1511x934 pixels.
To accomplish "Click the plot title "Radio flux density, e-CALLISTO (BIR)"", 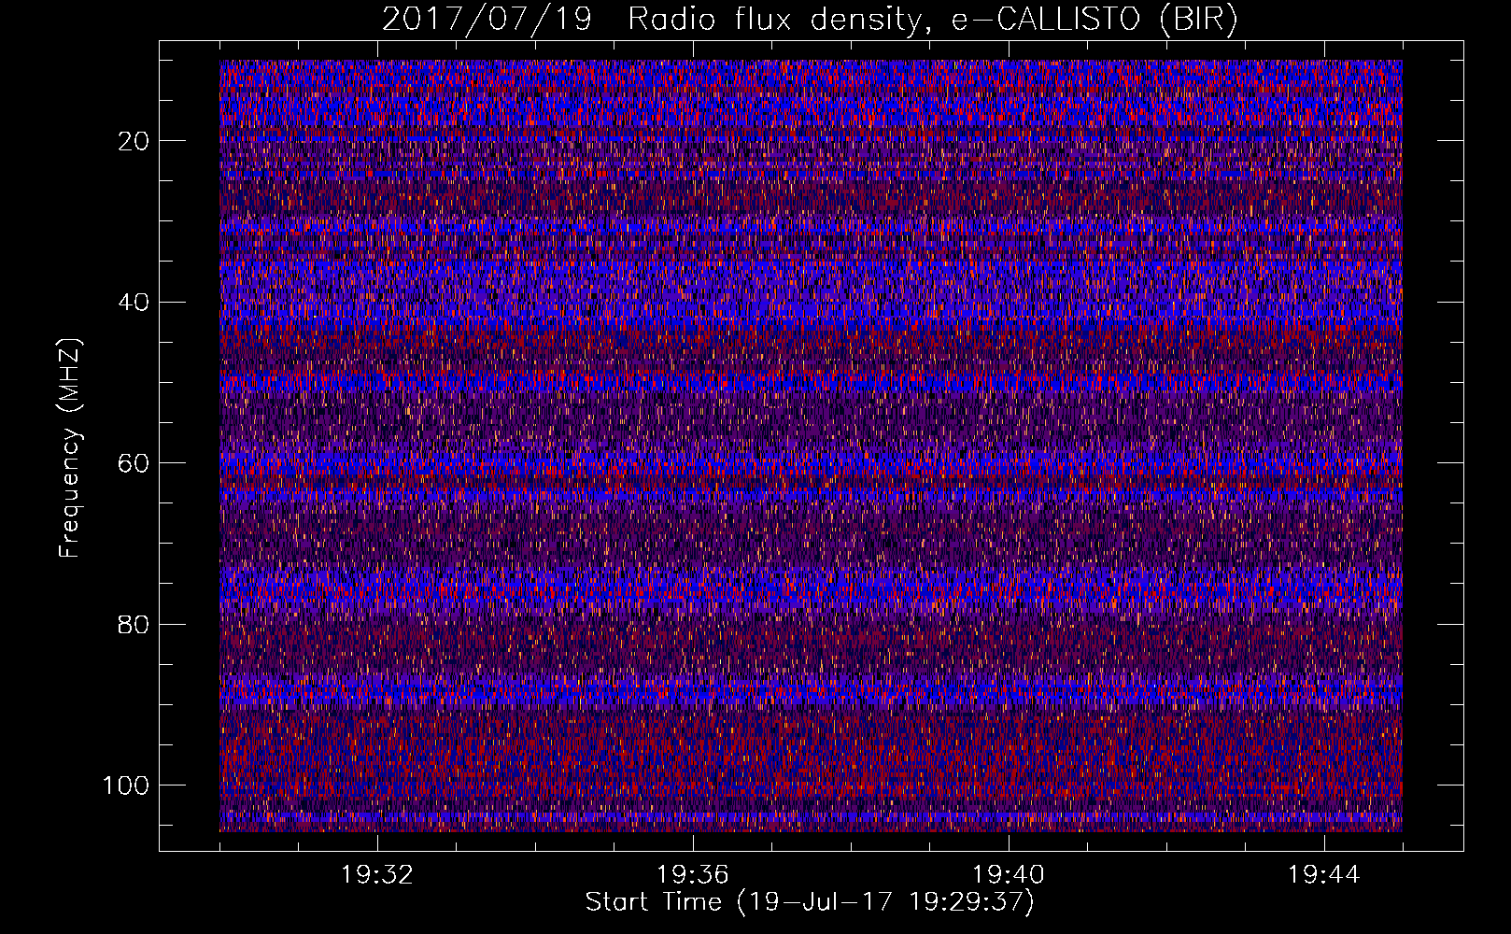I will [933, 19].
